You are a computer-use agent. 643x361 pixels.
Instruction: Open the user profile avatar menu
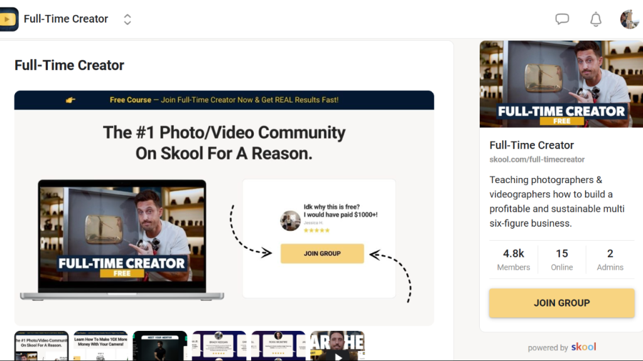point(629,19)
